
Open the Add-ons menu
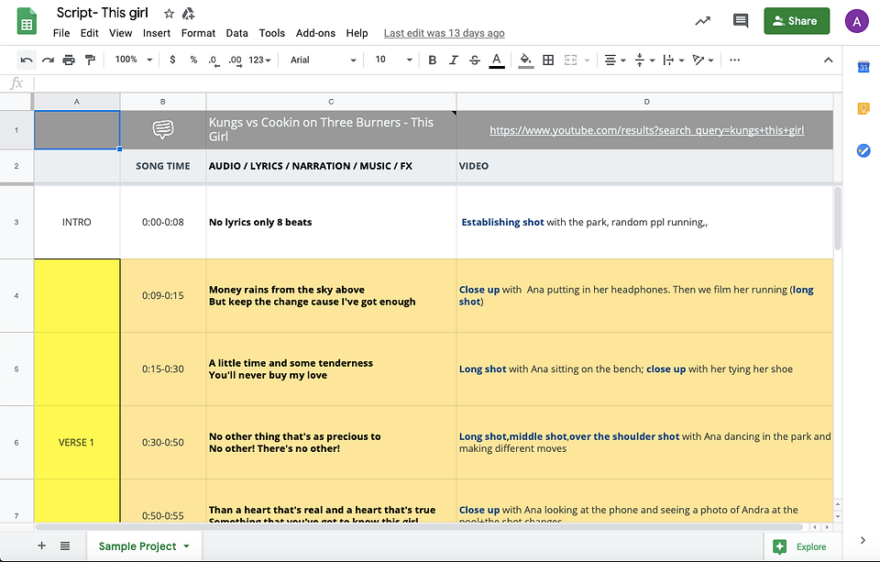click(315, 33)
